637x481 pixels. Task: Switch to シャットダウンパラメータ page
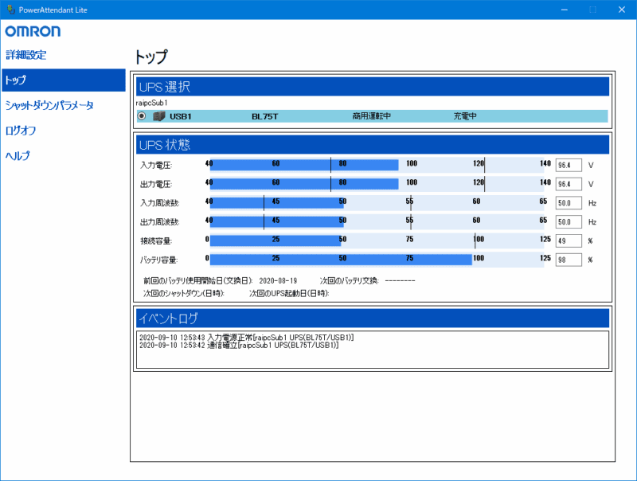click(x=49, y=104)
